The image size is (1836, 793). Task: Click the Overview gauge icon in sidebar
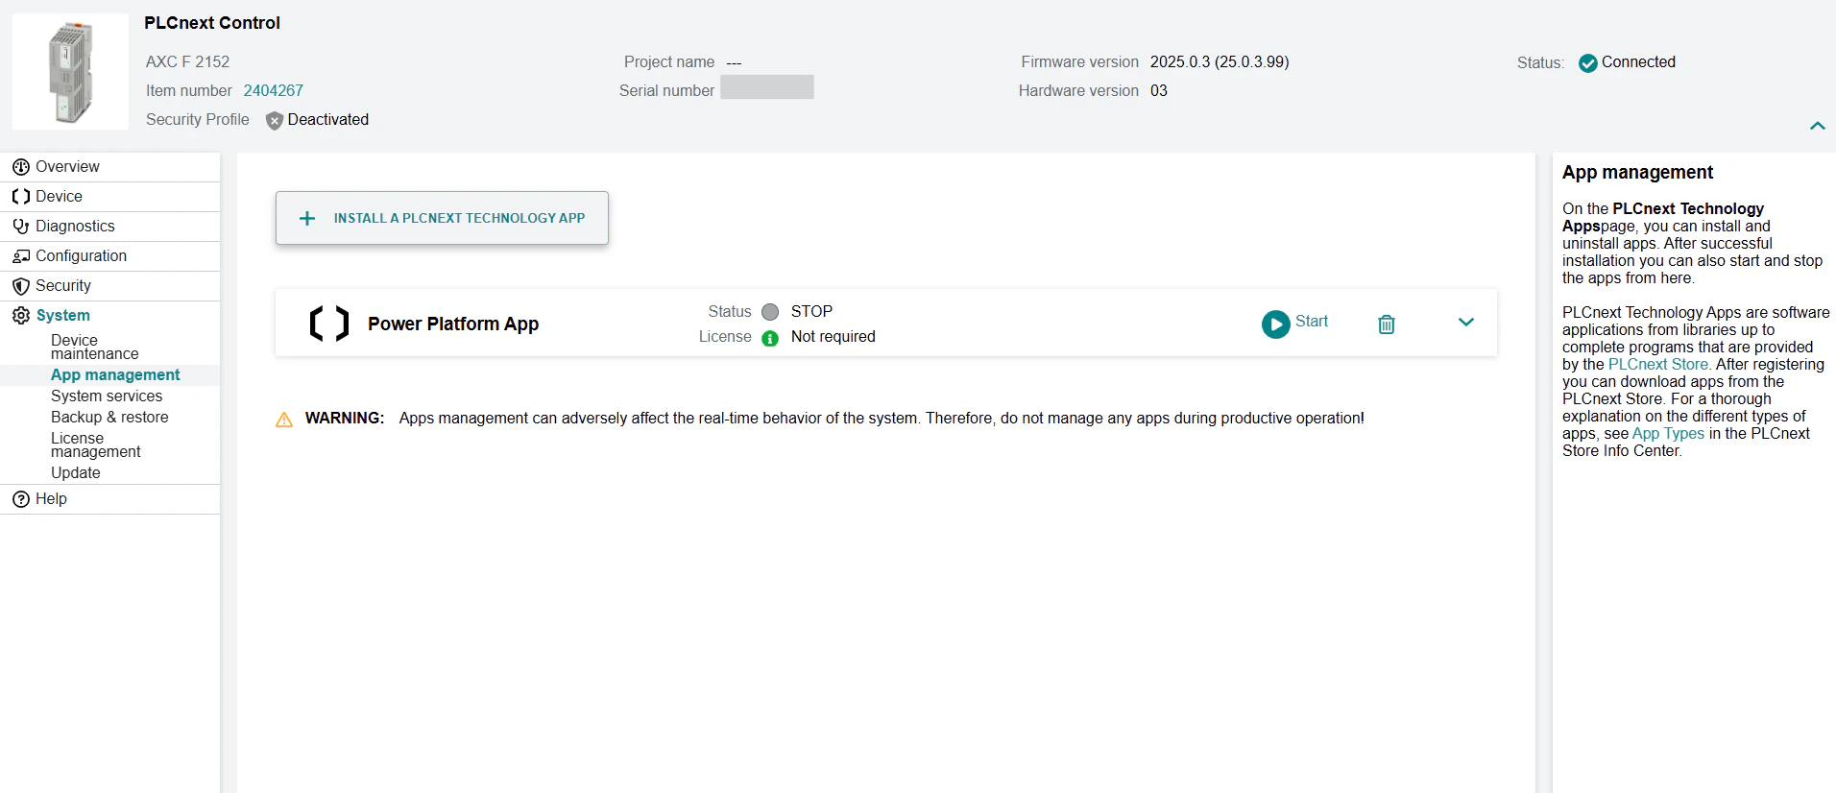(x=21, y=167)
